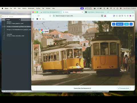Image resolution: width=137 pixels, height=103 pixels.
Task: Open the Bookmarks menu
Action: pyautogui.click(x=31, y=8)
